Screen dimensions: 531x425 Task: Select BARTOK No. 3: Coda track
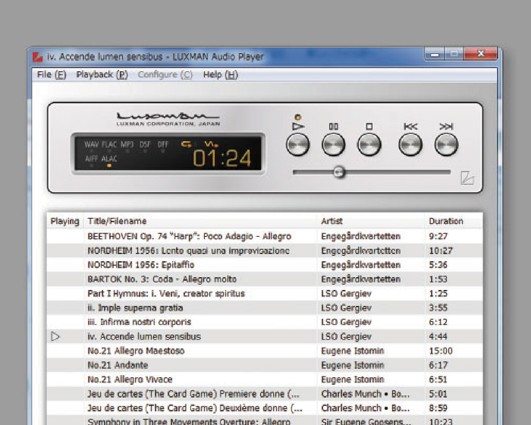coord(162,279)
